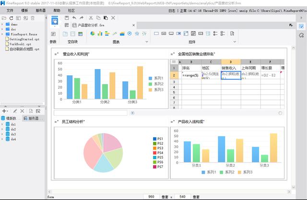Insert a scatter chart
Screen dimensions: 307x200
[144, 34]
